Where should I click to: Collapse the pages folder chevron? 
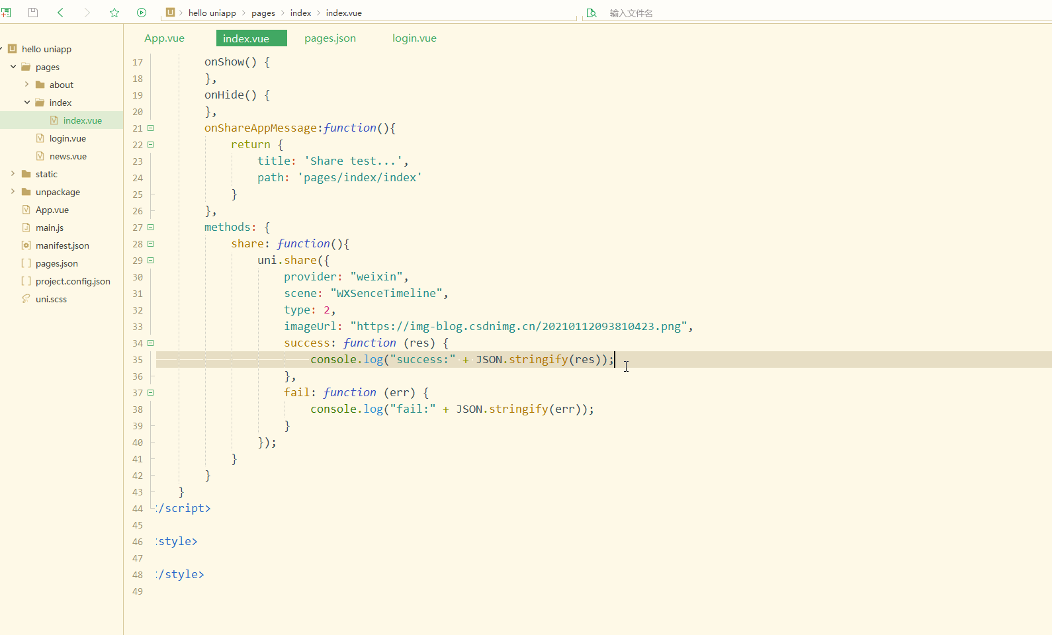click(13, 67)
